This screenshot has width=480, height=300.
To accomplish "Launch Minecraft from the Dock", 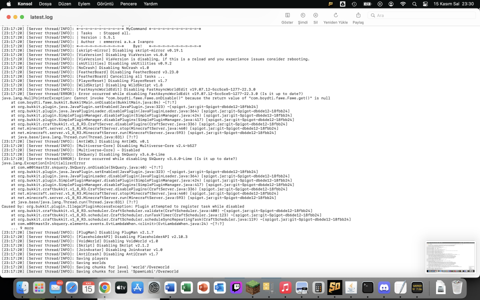I will point(252,288).
